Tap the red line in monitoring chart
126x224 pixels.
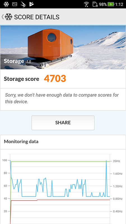pos(60,200)
